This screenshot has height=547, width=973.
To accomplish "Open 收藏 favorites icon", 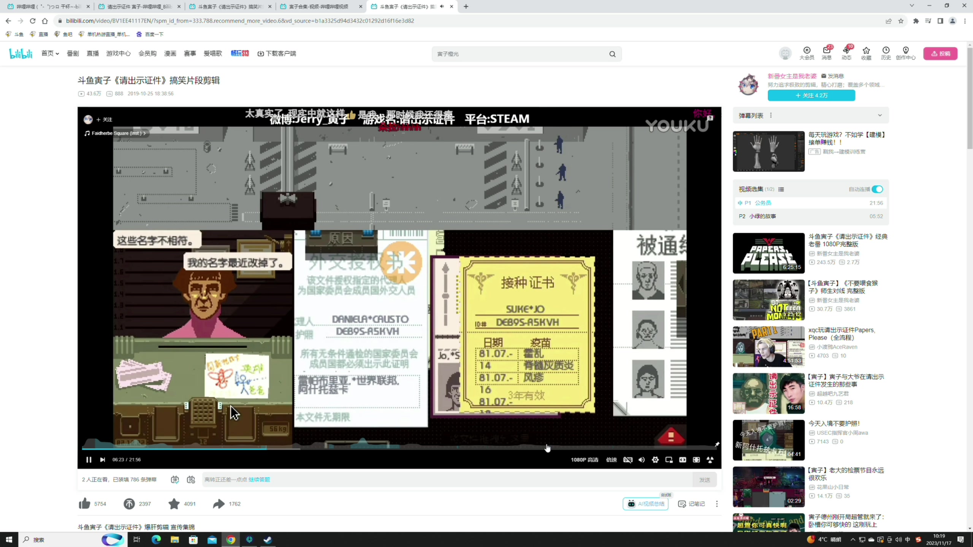I will click(x=866, y=53).
